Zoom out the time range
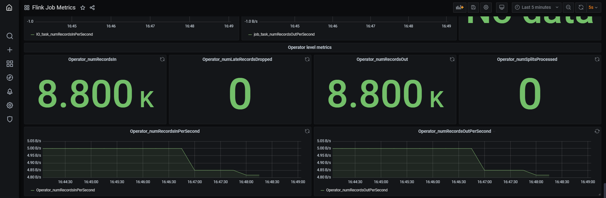Screen dimensions: 606x198 pyautogui.click(x=568, y=7)
